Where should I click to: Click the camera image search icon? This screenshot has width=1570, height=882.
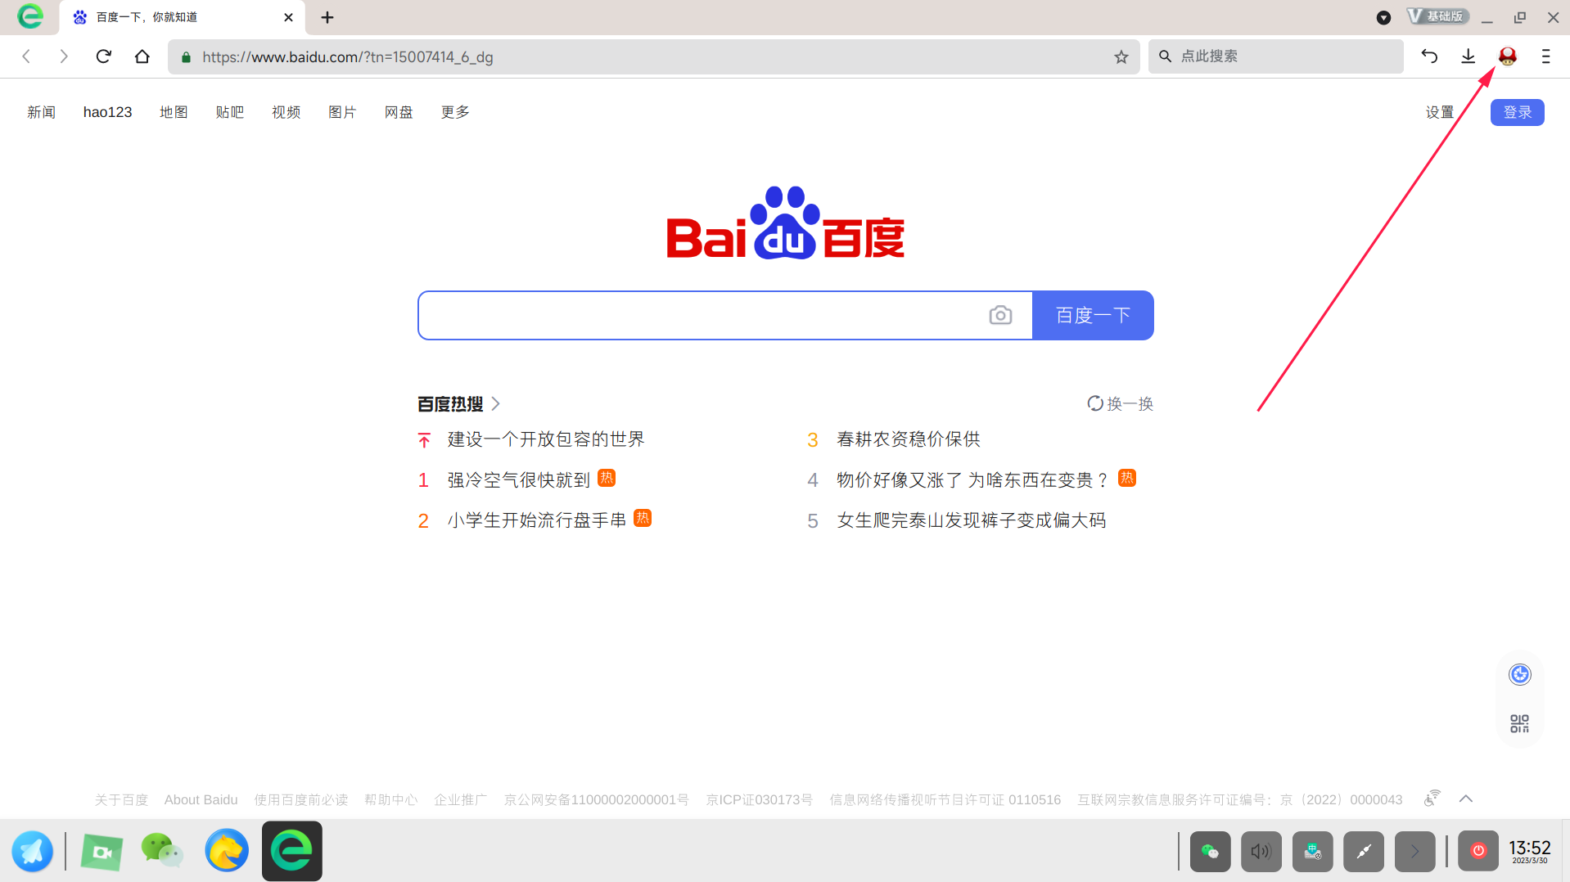click(x=1000, y=315)
